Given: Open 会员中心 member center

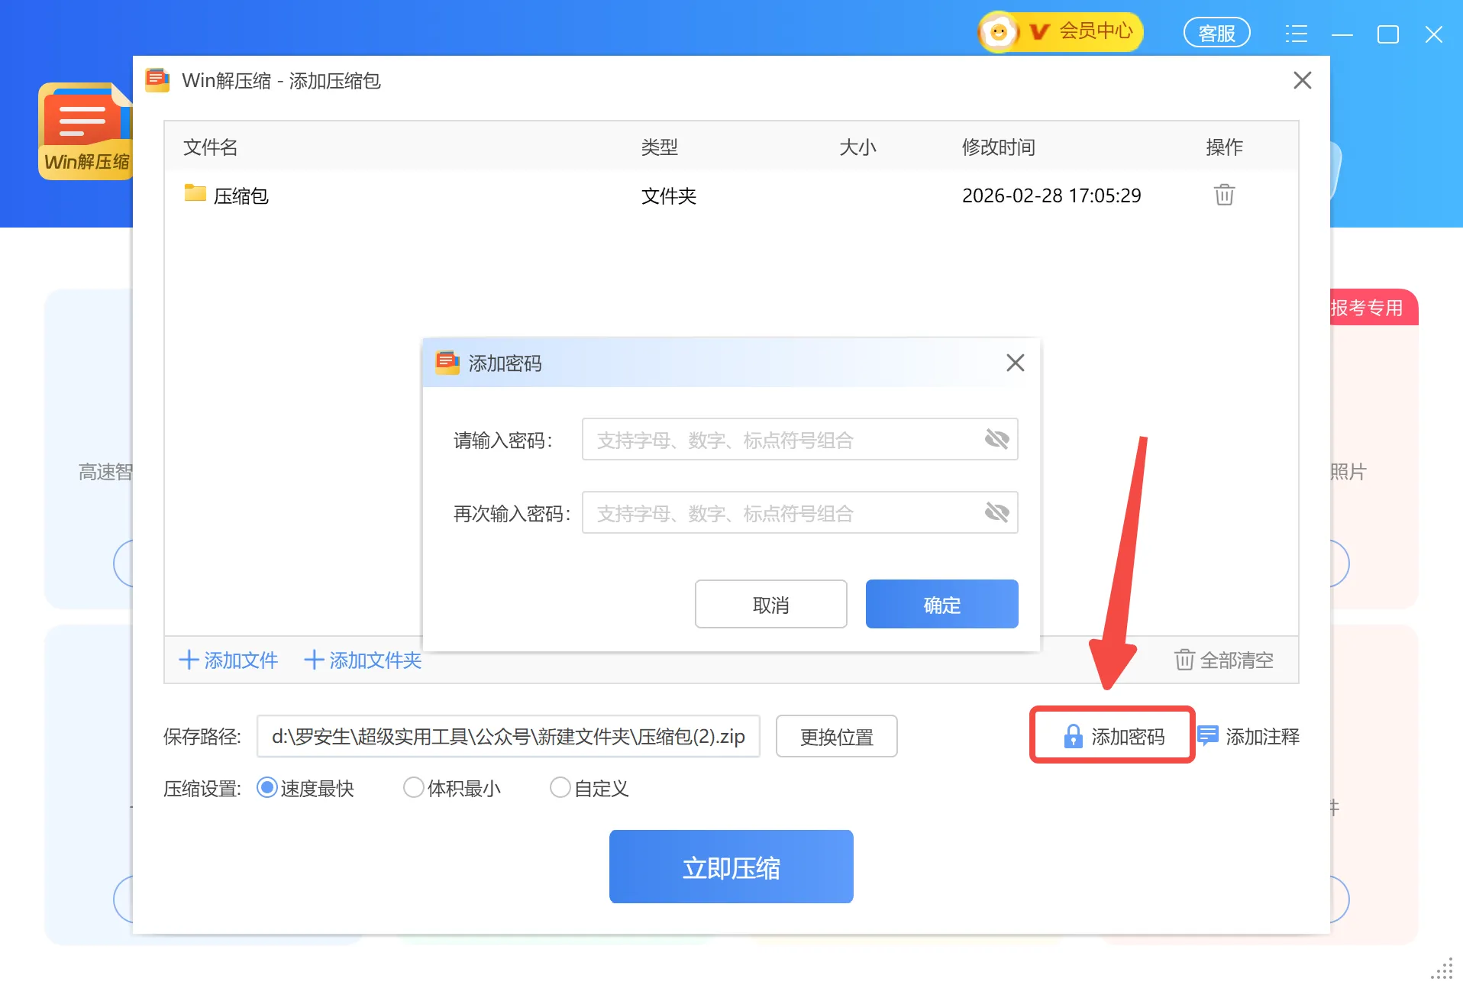Looking at the screenshot, I should 1095,32.
